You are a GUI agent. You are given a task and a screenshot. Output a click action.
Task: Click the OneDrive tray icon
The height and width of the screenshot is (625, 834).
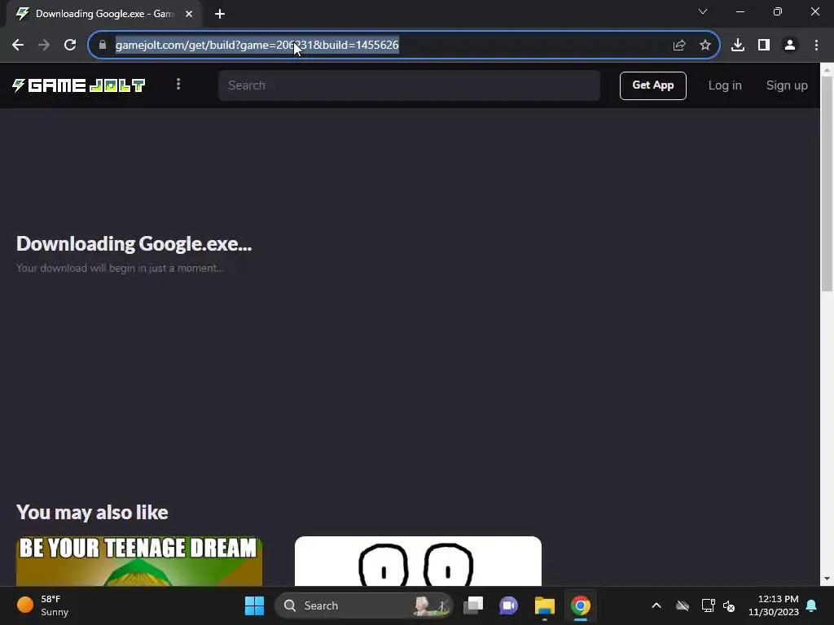pos(683,605)
